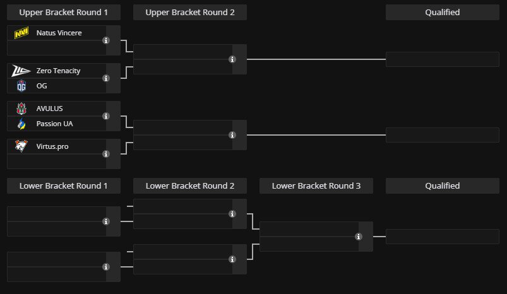Open info icon for Virtus.pro match
507x294 pixels.
(x=106, y=154)
